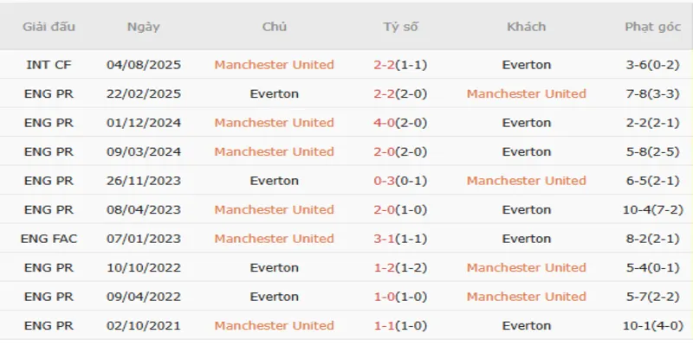Viewport: 693px width, 346px height.
Task: Select the "Ngày" column header
Action: point(143,27)
